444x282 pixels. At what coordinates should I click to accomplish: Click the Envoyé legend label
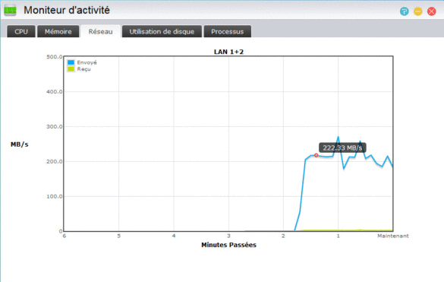point(87,62)
